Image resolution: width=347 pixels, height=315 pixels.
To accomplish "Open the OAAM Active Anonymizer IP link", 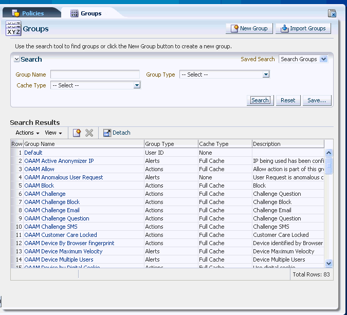I will coord(59,161).
